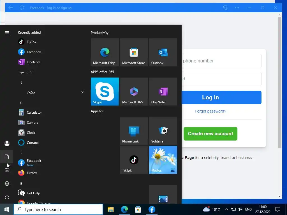Click the # section header

21,83
